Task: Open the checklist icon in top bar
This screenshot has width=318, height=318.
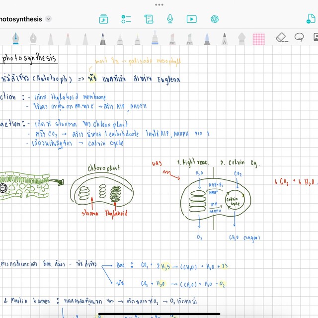Action: point(126,19)
